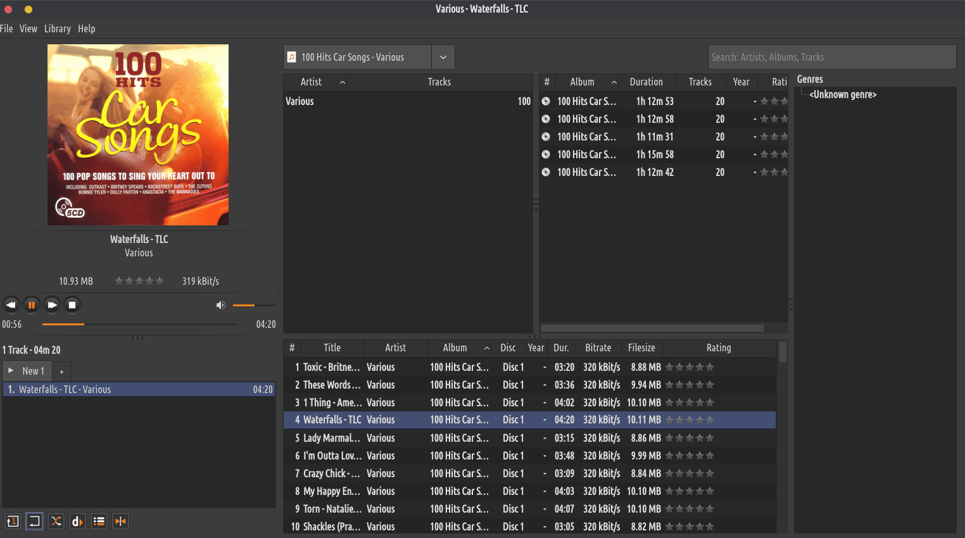Sort tracks by Filesize column header

(641, 348)
